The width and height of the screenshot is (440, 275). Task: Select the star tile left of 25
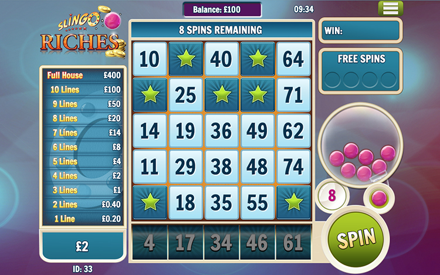150,95
